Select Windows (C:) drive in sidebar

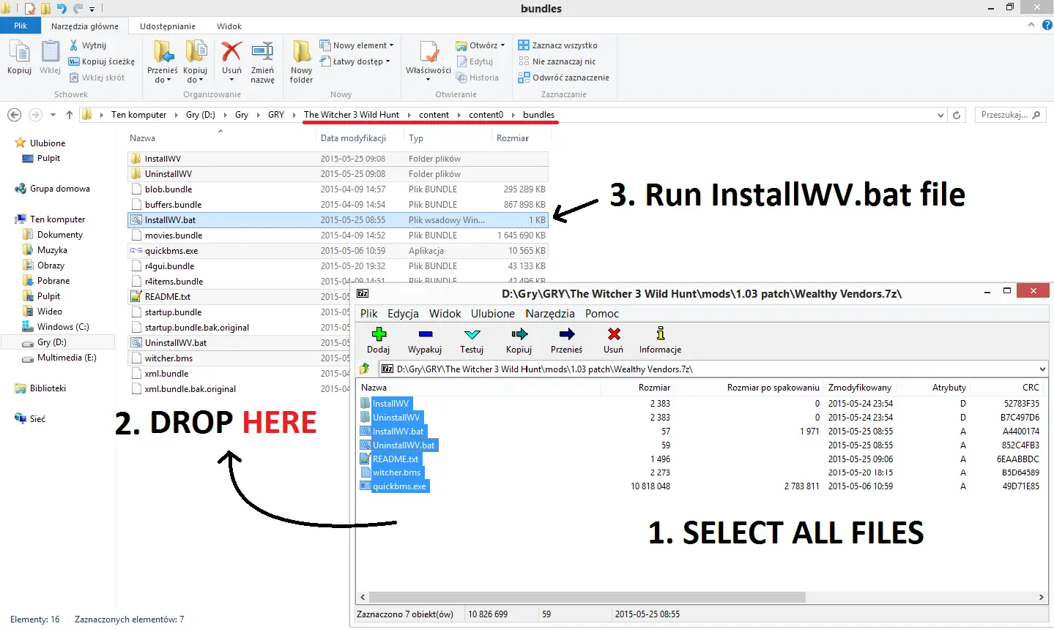click(63, 327)
